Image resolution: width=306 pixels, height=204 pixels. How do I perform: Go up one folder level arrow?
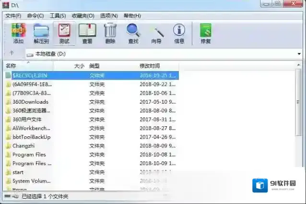(x=12, y=53)
